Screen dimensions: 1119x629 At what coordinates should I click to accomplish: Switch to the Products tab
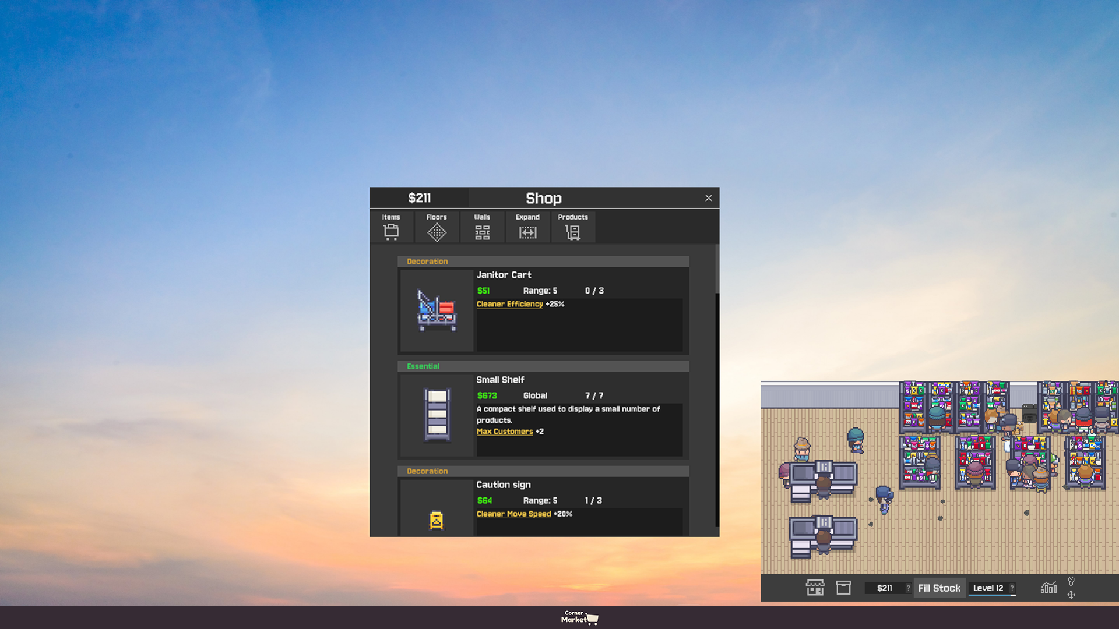click(x=573, y=227)
